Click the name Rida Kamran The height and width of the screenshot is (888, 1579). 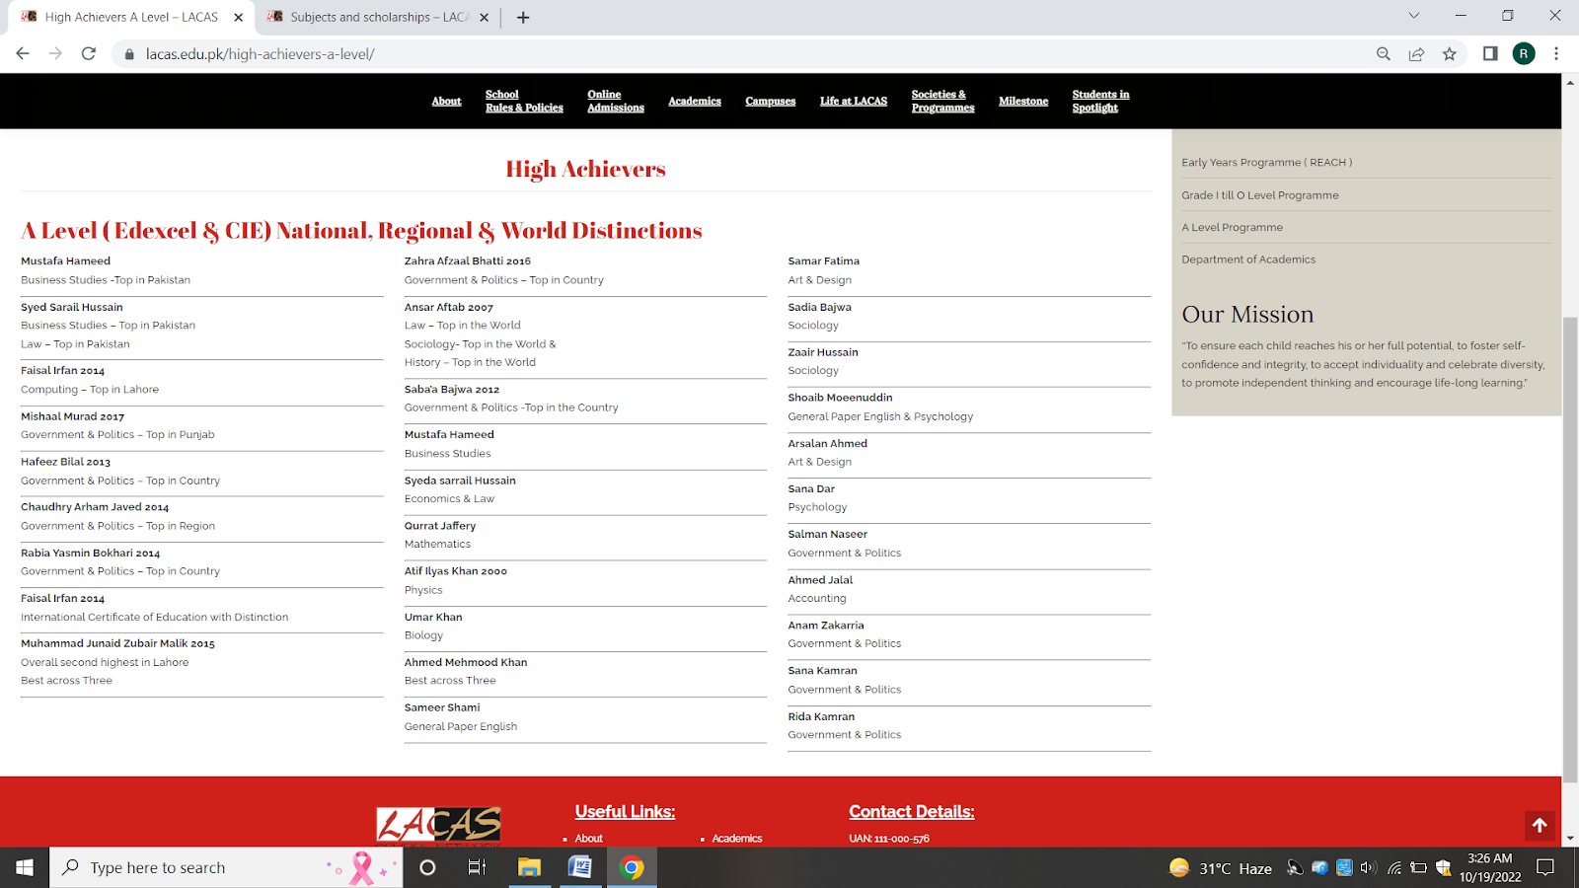tap(822, 716)
